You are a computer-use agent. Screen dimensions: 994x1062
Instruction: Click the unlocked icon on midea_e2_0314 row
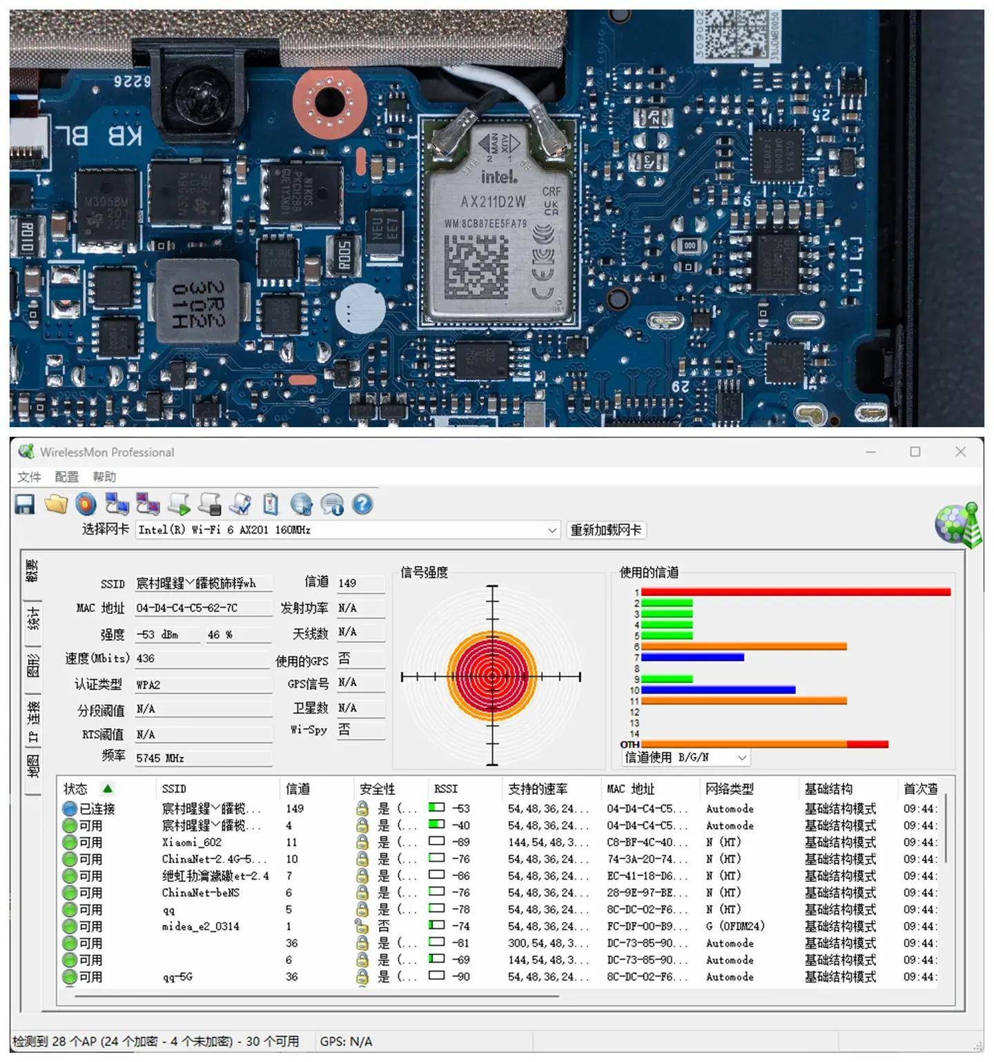(x=361, y=926)
